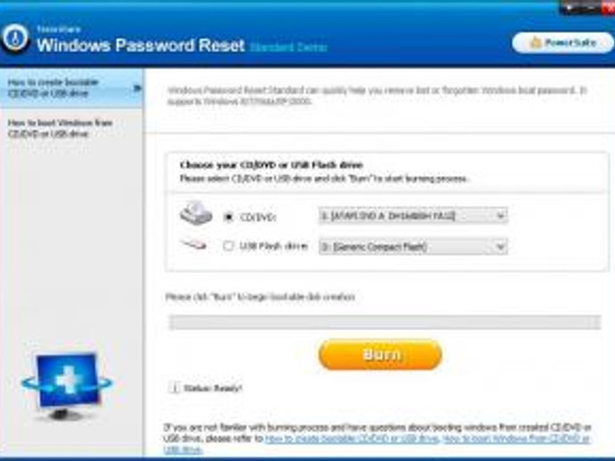Screen dimensions: 615x461
Task: Open the USB Flash drive dropdown list
Action: click(413, 247)
